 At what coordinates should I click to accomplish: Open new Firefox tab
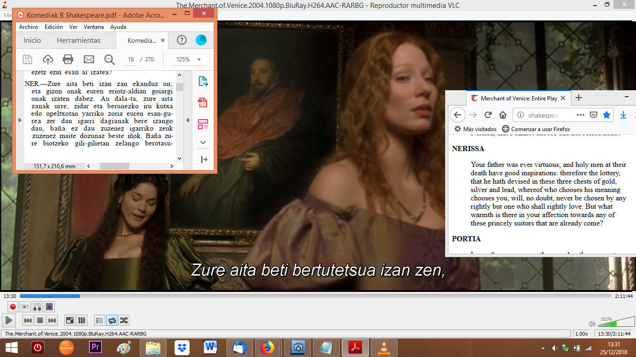579,98
